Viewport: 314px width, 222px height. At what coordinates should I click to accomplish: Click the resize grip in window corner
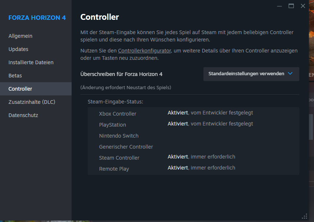[304, 216]
